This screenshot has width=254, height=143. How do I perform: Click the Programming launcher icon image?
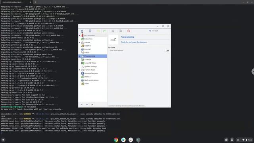pos(113,40)
